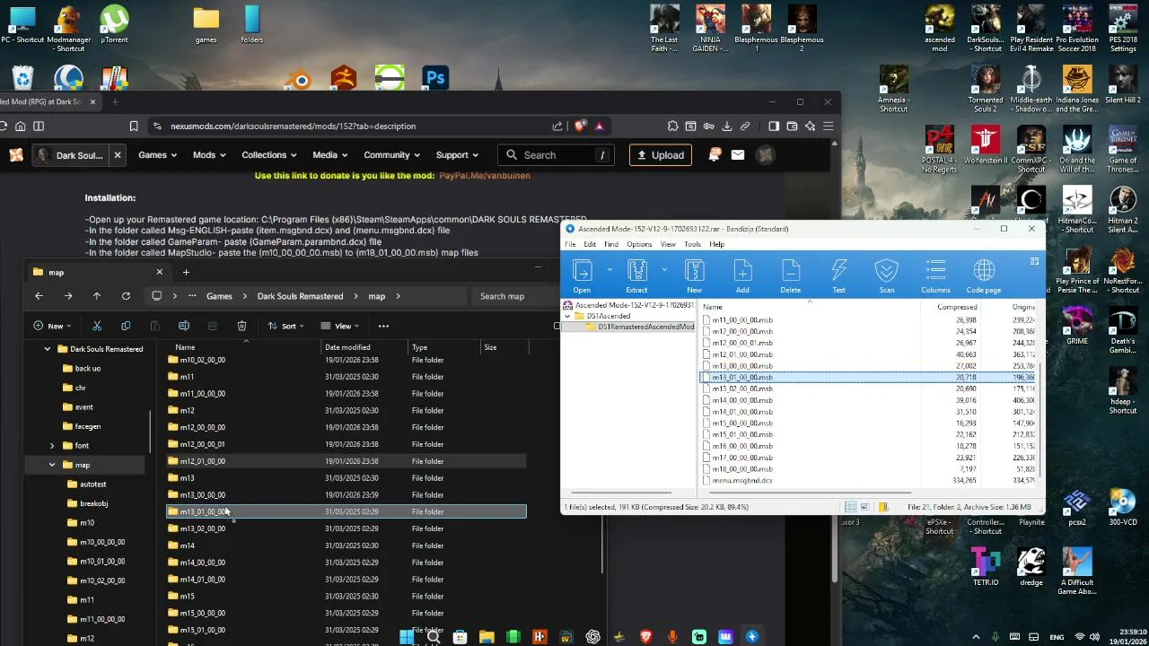Open the File menu in Bandizip
1149x646 pixels.
570,244
